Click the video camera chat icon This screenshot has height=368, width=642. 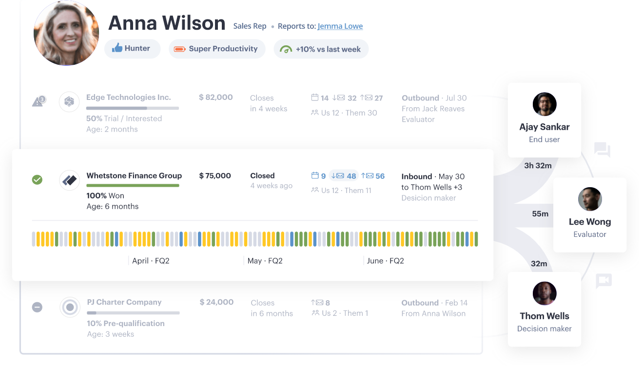[x=603, y=281]
